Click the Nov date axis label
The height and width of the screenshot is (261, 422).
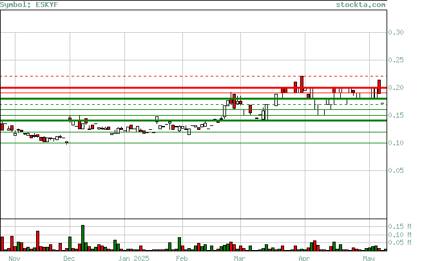14,258
